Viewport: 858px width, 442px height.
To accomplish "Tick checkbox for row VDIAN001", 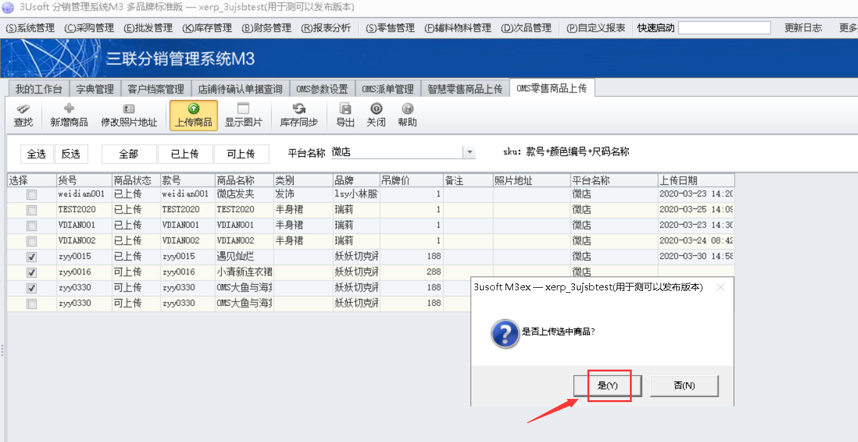I will point(31,226).
